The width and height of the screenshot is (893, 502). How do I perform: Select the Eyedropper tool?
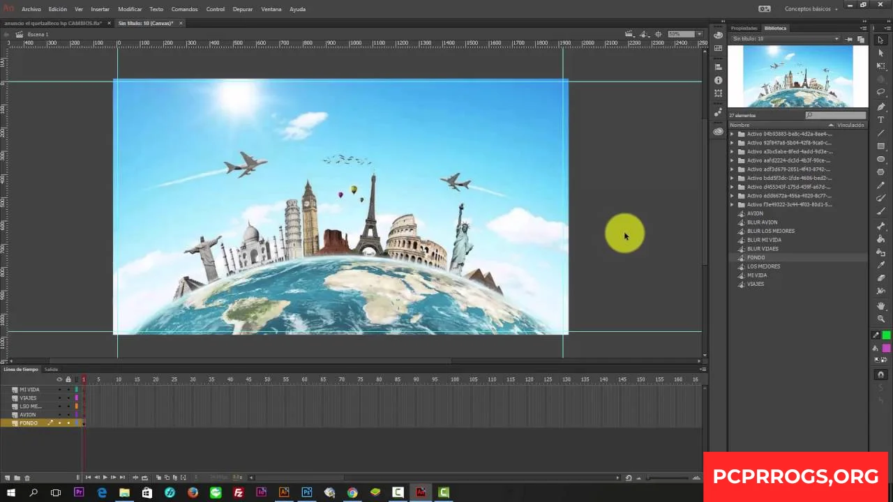[880, 265]
